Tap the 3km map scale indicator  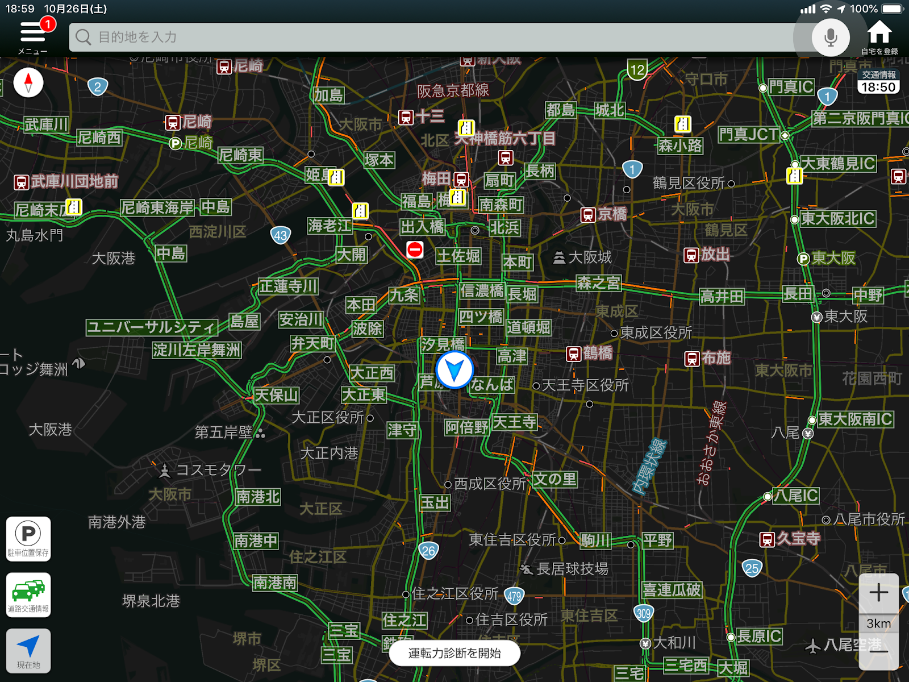879,623
